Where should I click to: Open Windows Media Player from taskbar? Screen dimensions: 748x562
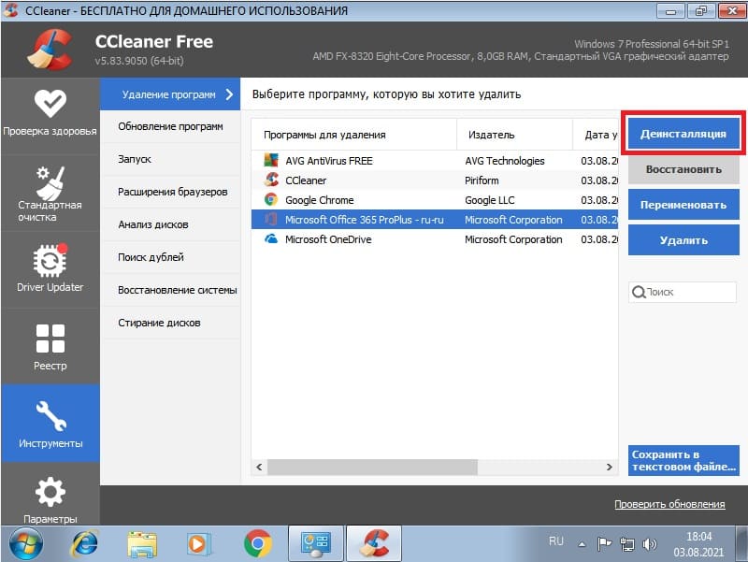(x=198, y=544)
